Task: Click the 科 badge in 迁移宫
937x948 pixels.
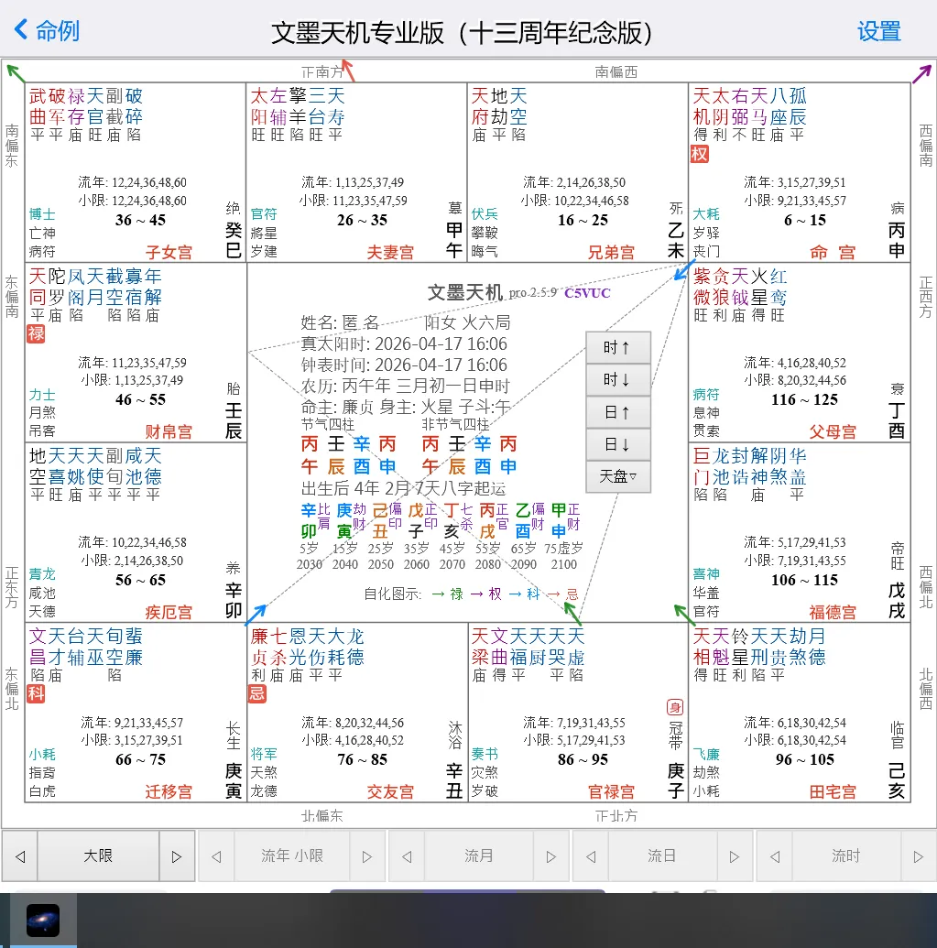Action: click(x=36, y=693)
